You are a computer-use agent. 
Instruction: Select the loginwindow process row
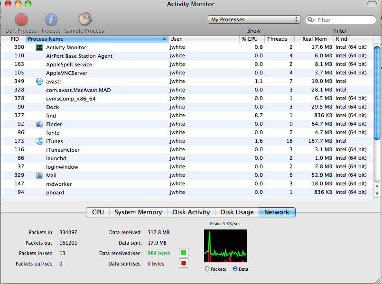[x=187, y=167]
